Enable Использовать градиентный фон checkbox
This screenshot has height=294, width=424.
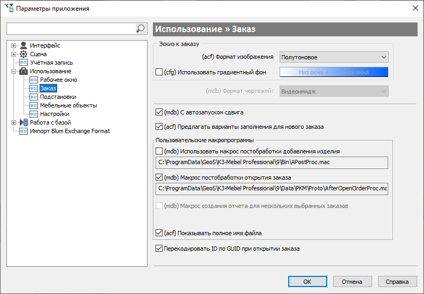click(x=159, y=72)
